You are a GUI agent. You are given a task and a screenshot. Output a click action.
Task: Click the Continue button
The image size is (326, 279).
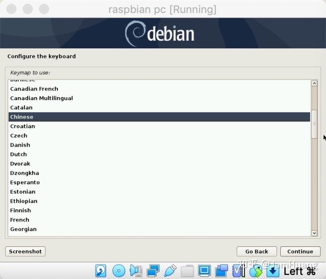(300, 251)
